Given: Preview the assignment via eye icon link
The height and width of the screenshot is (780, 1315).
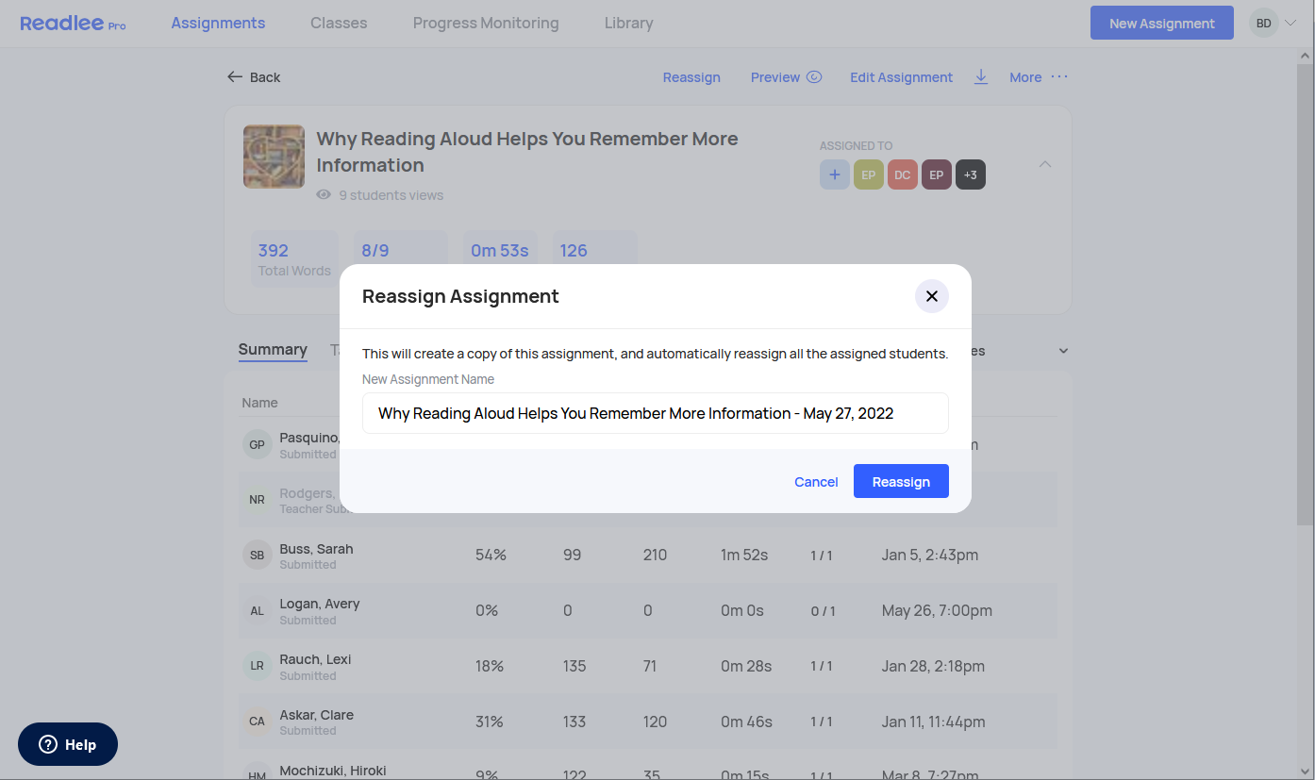Looking at the screenshot, I should 786,77.
